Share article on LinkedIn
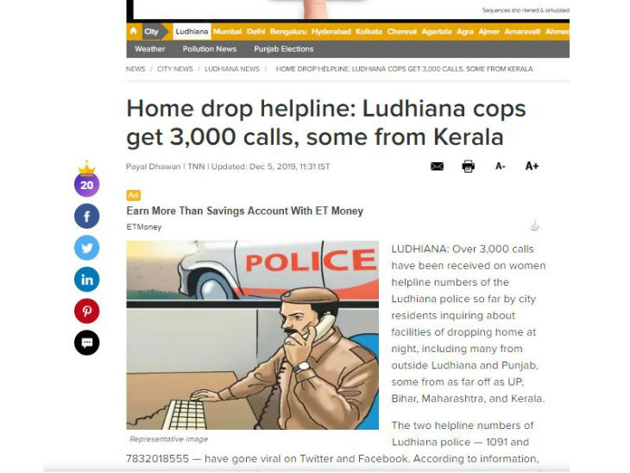Image resolution: width=630 pixels, height=473 pixels. coord(87,280)
